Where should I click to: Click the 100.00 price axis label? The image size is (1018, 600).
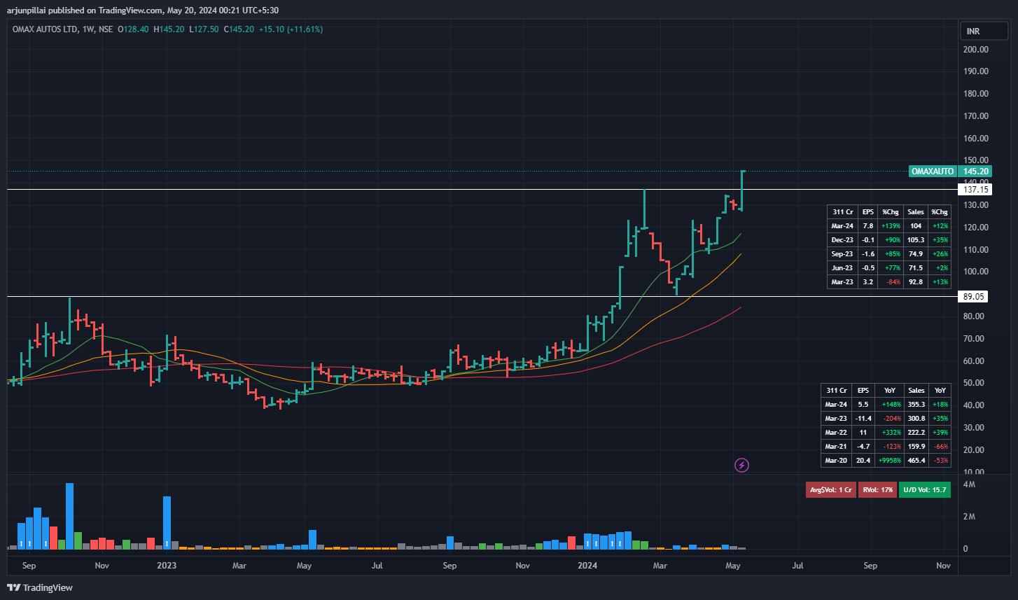975,272
